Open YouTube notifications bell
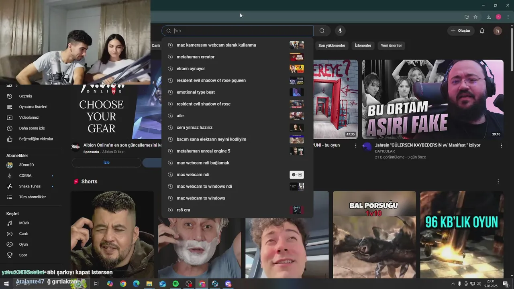514x289 pixels. click(482, 31)
